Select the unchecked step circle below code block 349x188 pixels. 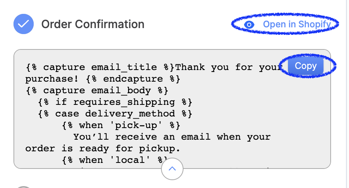pos(24,187)
